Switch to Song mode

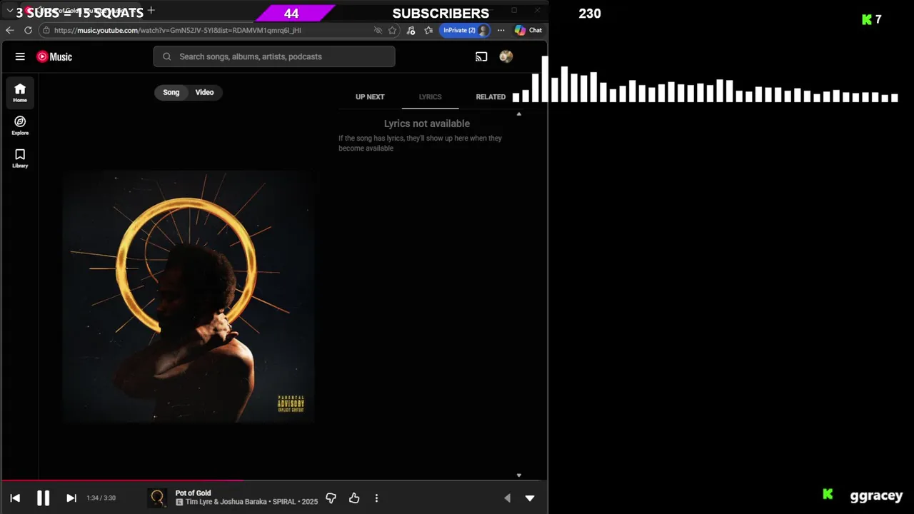(171, 92)
